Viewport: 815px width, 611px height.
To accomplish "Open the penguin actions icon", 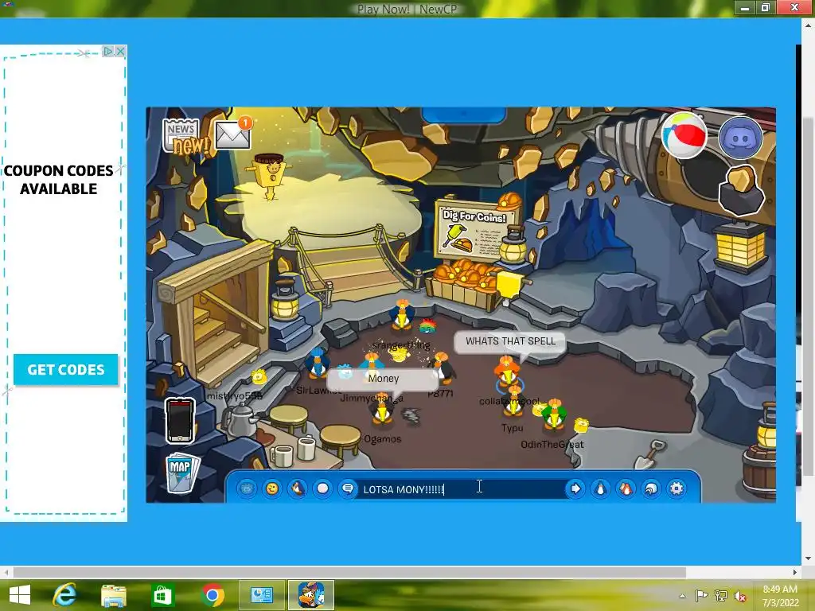I will coord(298,489).
